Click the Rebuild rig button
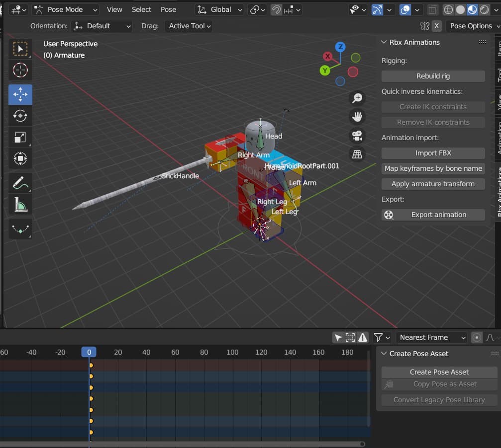This screenshot has height=448, width=501. click(432, 75)
